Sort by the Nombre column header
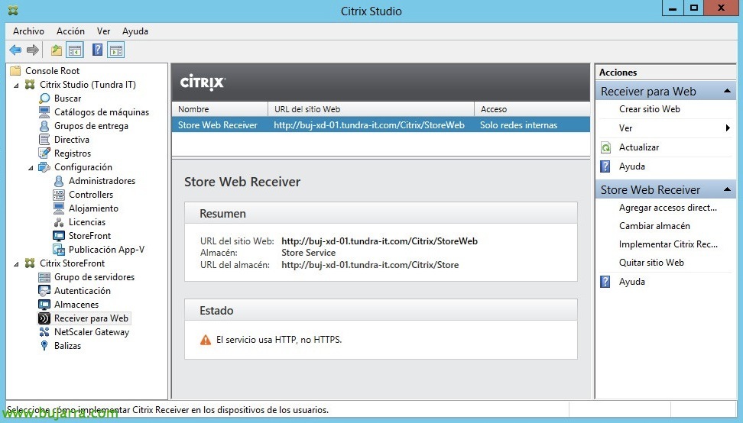The image size is (743, 423). [220, 109]
